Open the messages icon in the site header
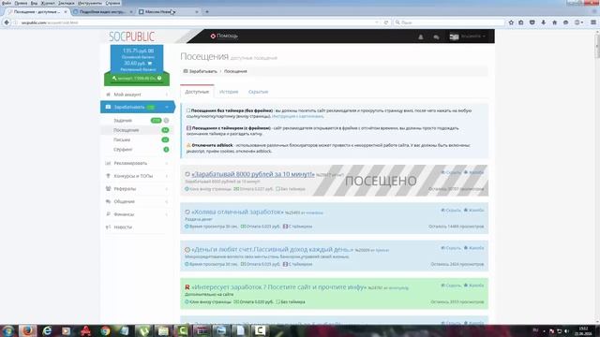600x337 pixels. (436, 37)
